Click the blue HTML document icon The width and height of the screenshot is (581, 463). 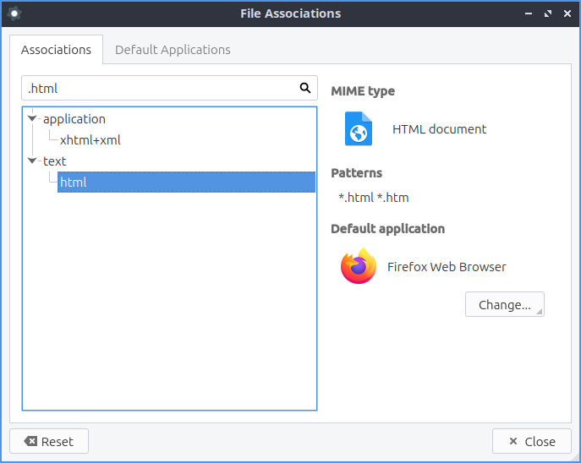[358, 129]
